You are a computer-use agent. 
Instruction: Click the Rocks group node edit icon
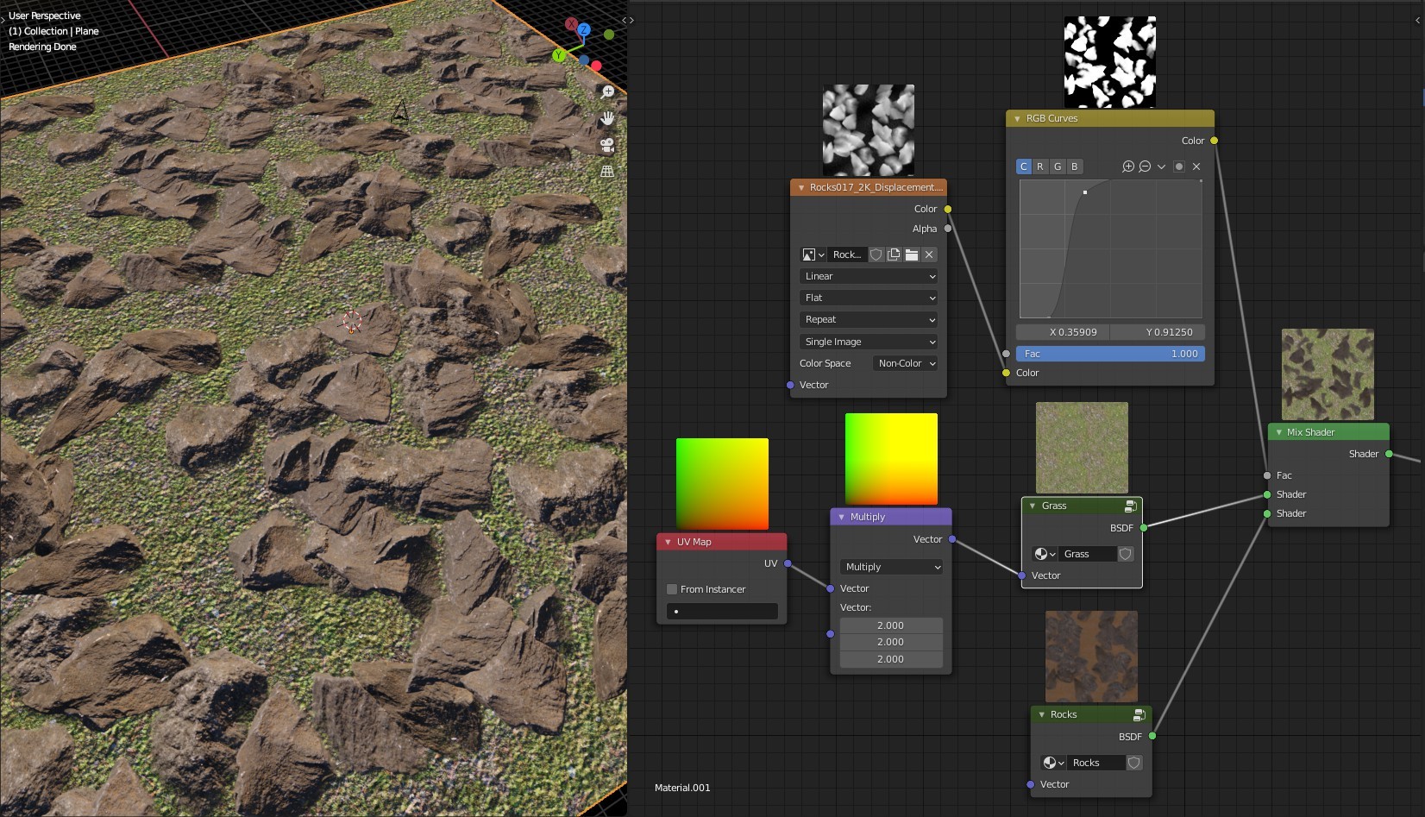(x=1139, y=715)
